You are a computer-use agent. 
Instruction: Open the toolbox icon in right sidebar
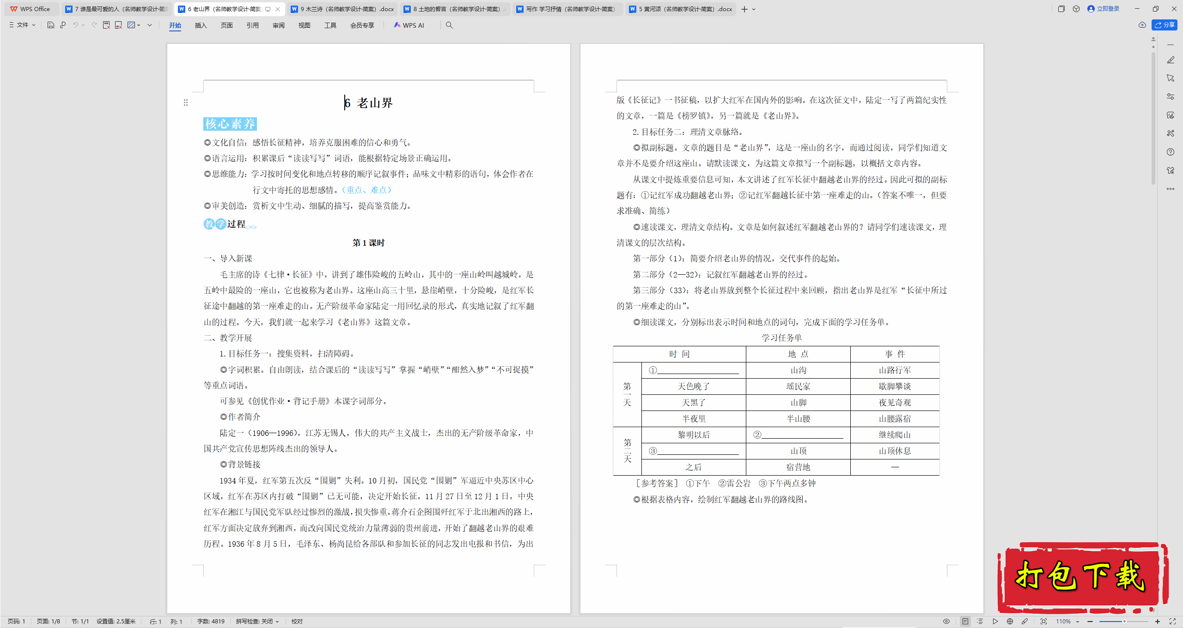tap(1171, 133)
